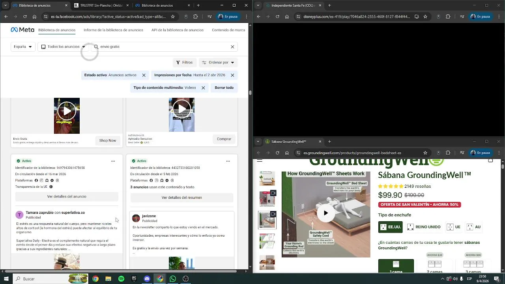
Task: Show hidden system tray icons
Action: 442,279
